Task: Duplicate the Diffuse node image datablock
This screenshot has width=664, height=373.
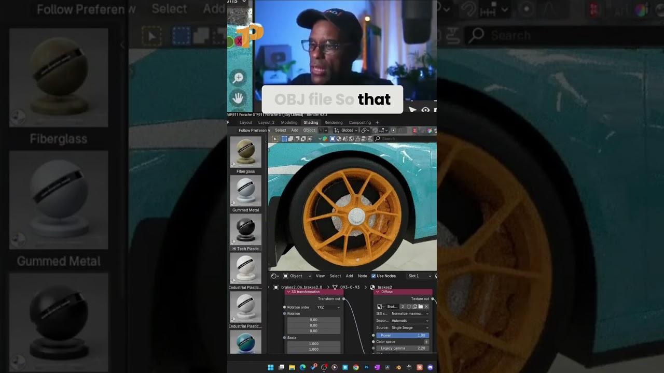Action: (x=414, y=307)
